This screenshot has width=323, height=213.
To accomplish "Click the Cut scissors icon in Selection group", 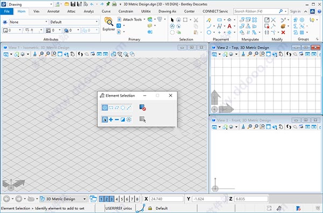I will click(x=196, y=20).
